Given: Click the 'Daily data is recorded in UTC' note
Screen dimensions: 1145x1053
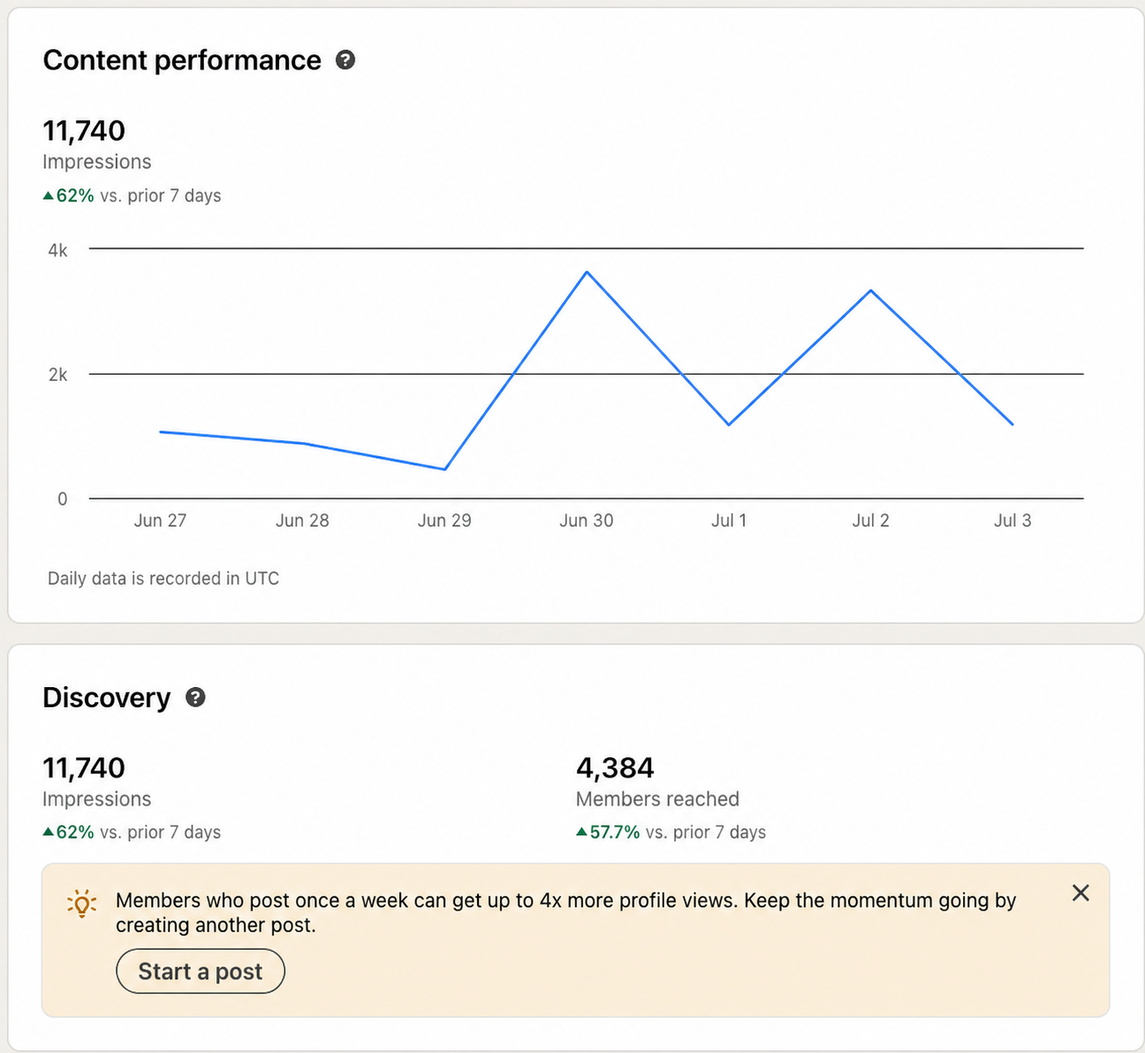Looking at the screenshot, I should click(164, 579).
